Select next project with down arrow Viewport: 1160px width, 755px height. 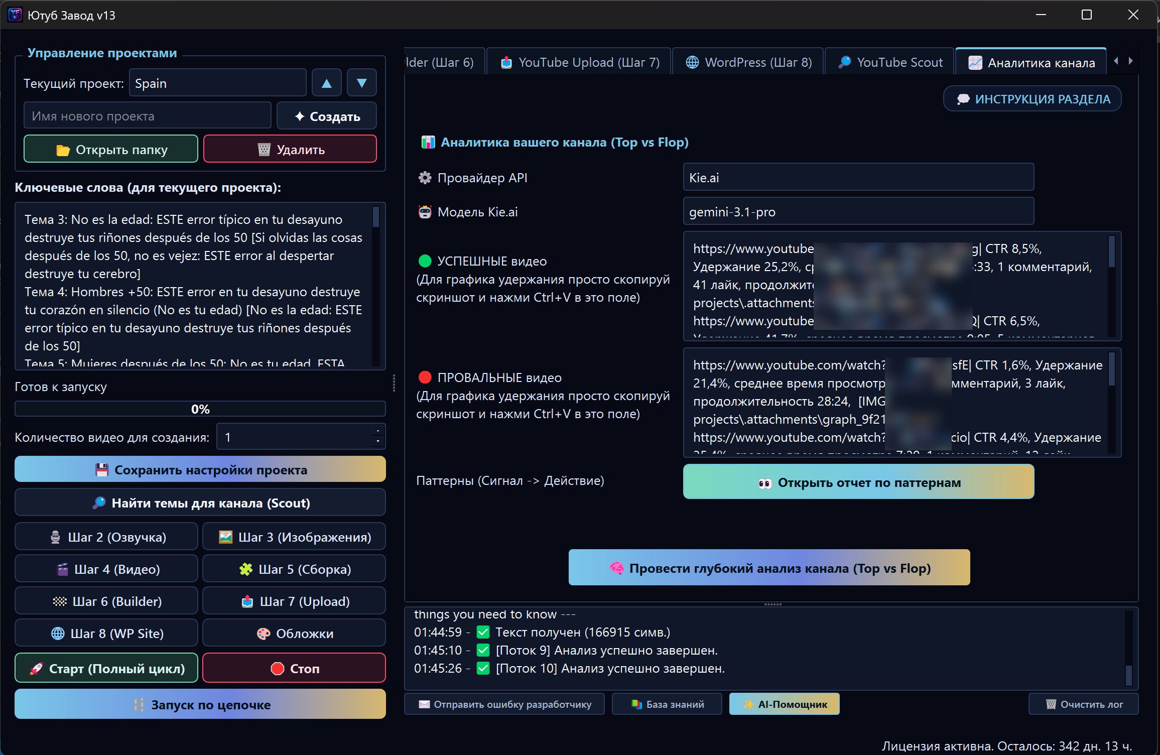[x=361, y=83]
